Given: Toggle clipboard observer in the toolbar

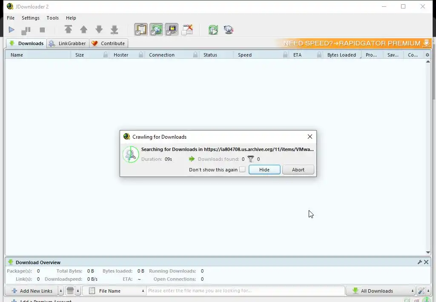Looking at the screenshot, I should (x=141, y=30).
